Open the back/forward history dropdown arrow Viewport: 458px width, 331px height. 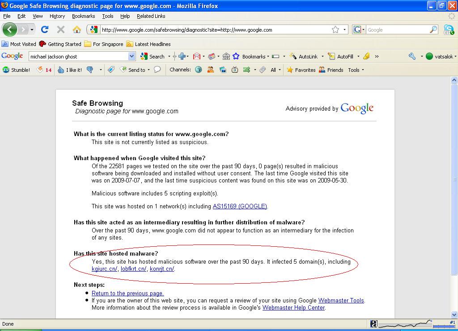(32, 29)
